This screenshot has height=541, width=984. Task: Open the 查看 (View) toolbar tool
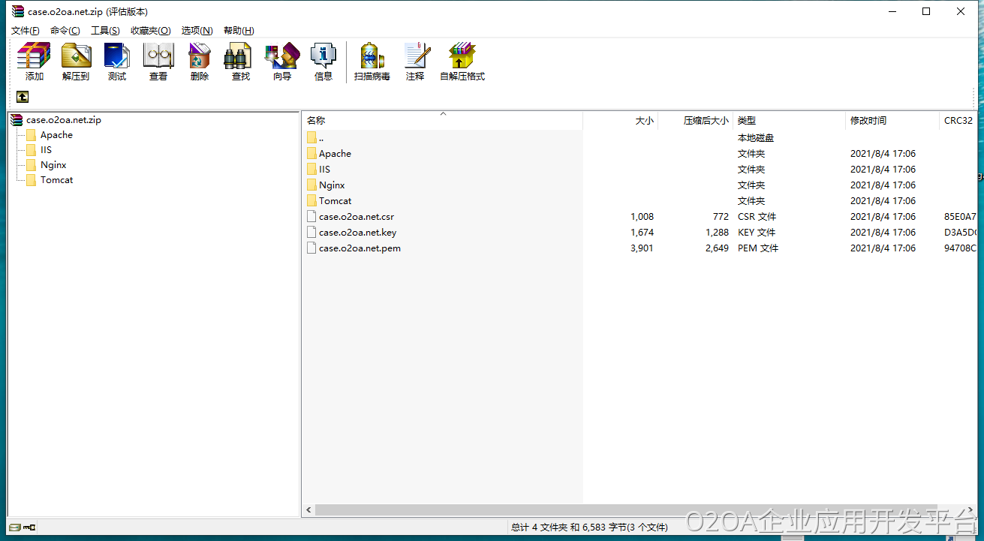(x=158, y=62)
